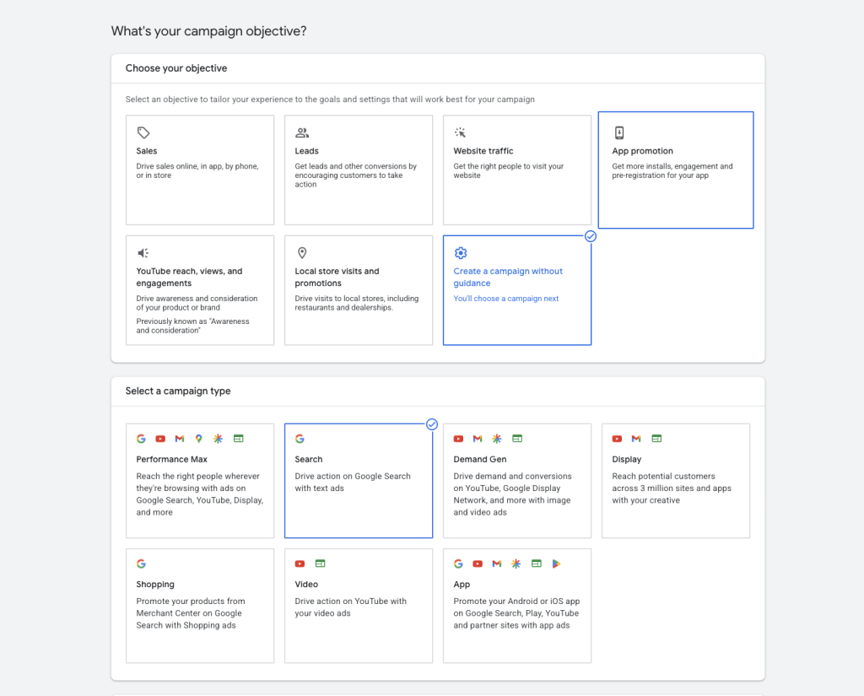Toggle checkmark on Create campaign without guidance

click(591, 236)
